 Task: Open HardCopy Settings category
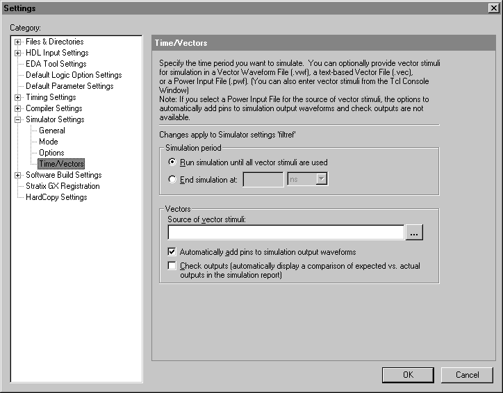click(56, 197)
